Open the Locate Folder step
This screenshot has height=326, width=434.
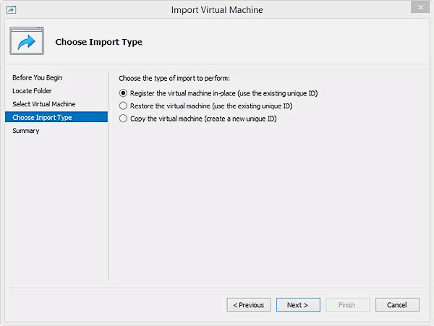[31, 91]
